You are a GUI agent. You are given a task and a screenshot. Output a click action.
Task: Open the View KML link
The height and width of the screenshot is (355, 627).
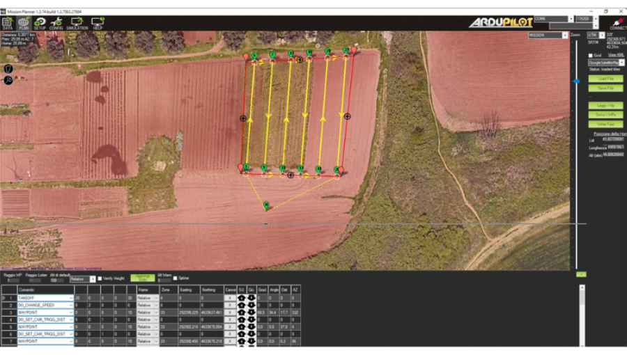pos(616,55)
